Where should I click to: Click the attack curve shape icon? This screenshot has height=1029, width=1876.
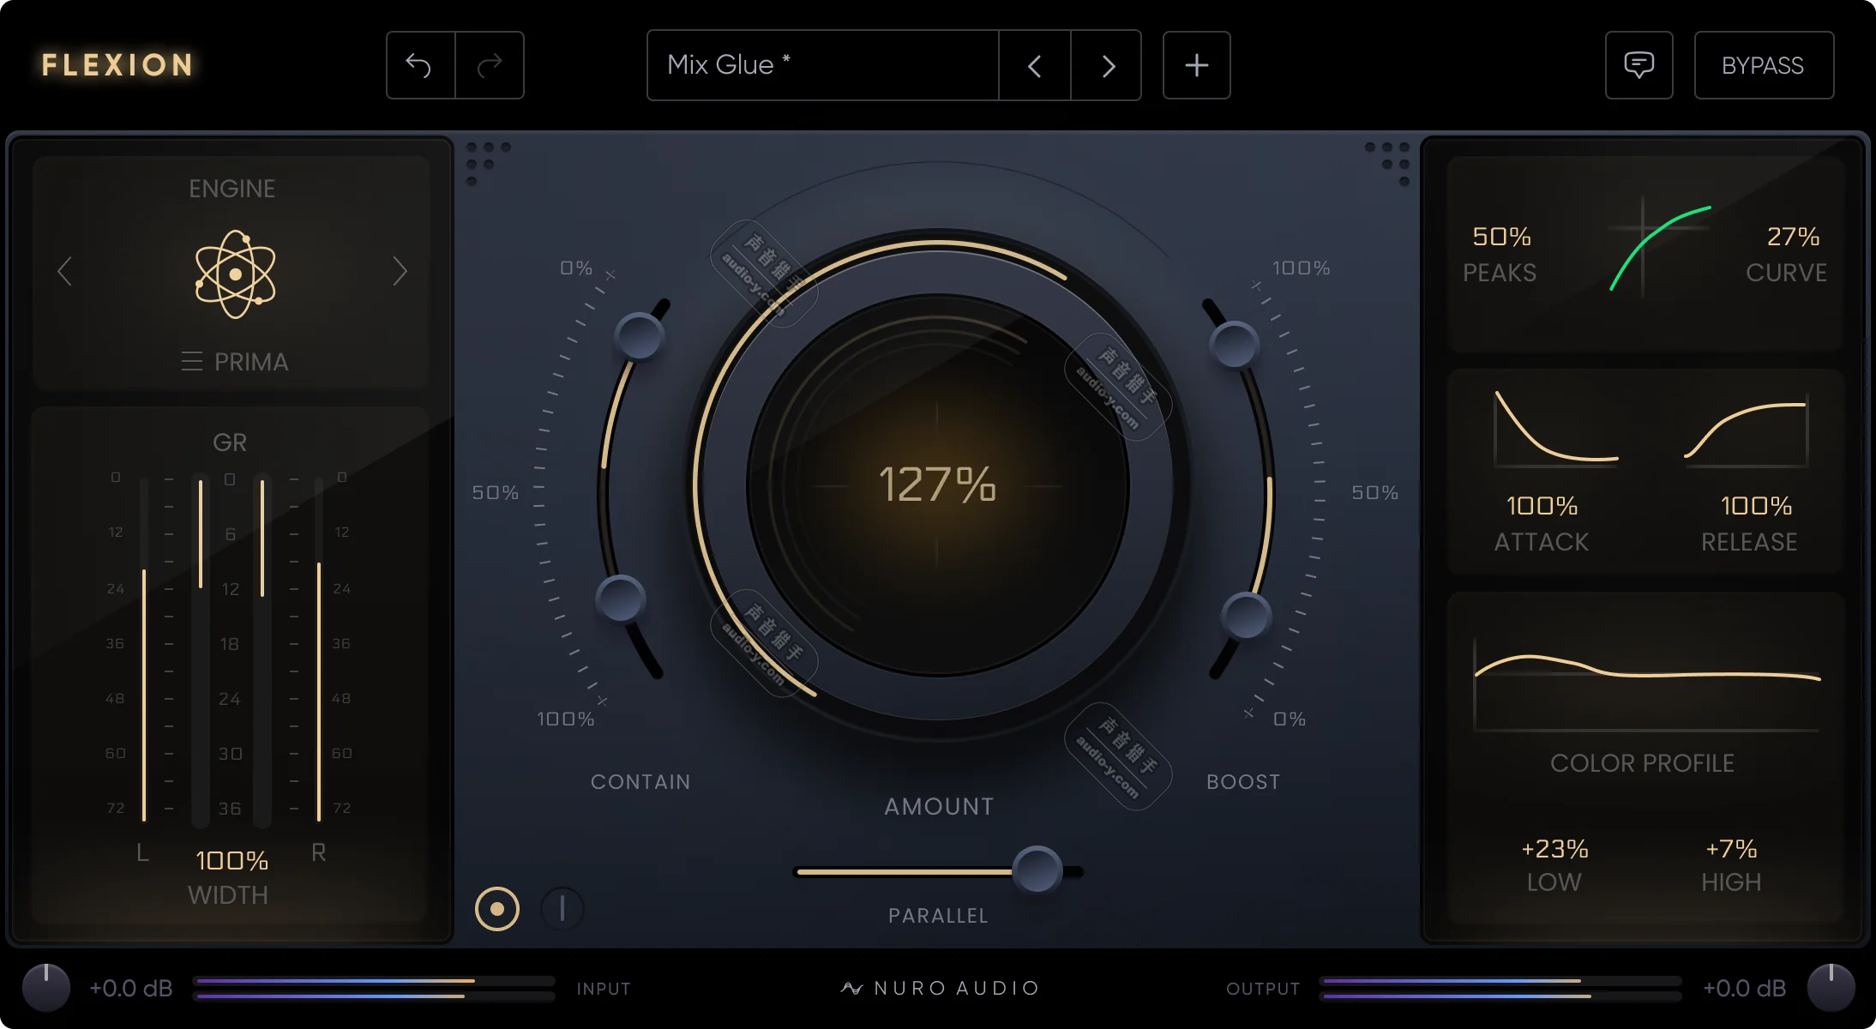point(1555,428)
